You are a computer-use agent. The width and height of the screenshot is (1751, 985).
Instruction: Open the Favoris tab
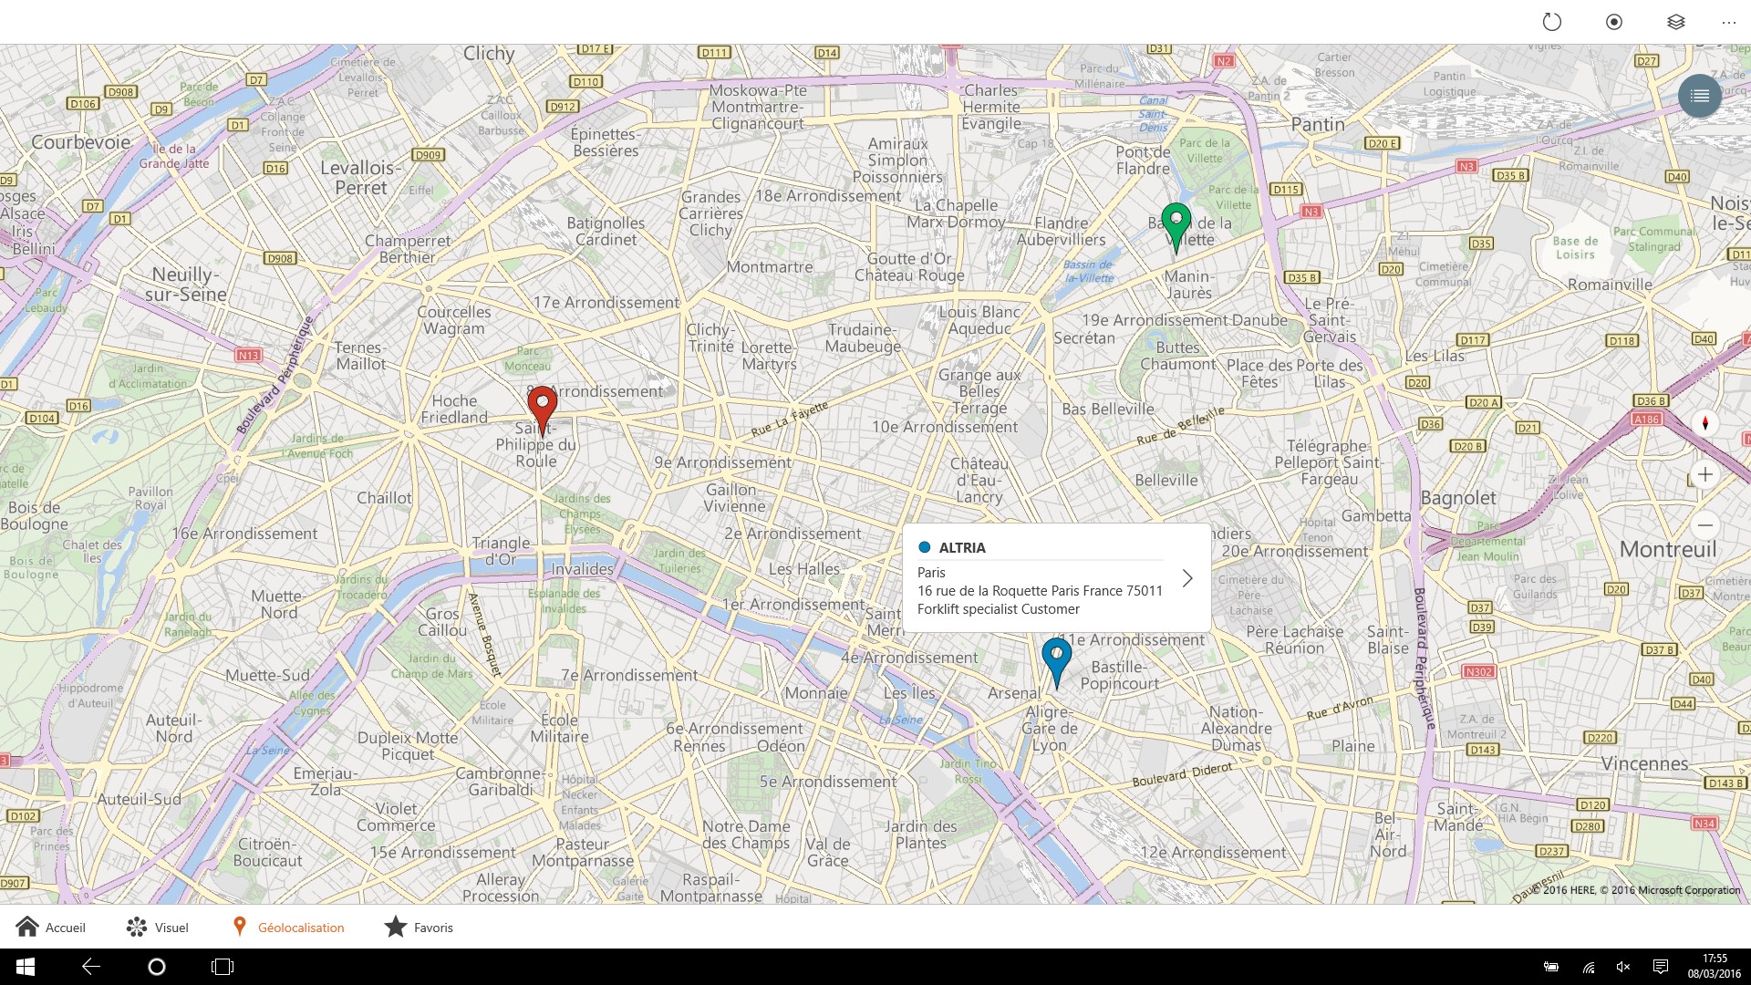point(419,928)
